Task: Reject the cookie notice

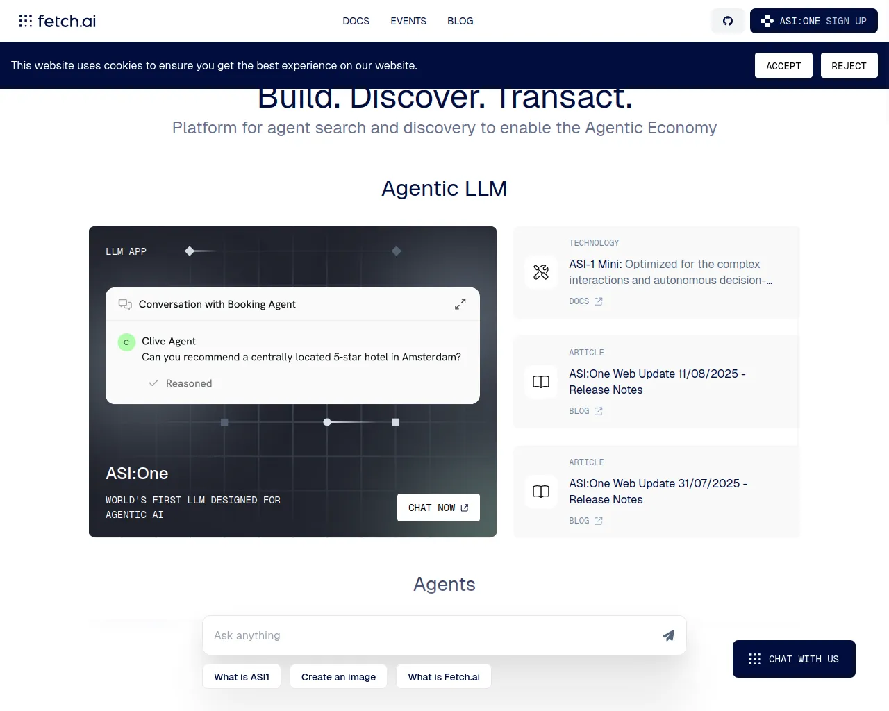Action: [x=849, y=65]
